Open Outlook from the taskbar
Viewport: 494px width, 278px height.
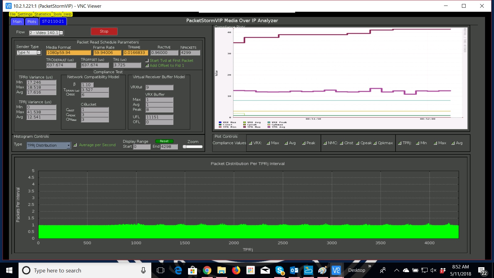[294, 271]
